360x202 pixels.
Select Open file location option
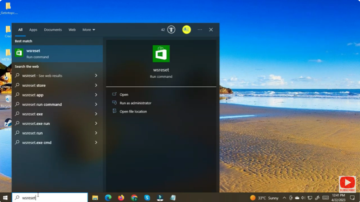(133, 111)
